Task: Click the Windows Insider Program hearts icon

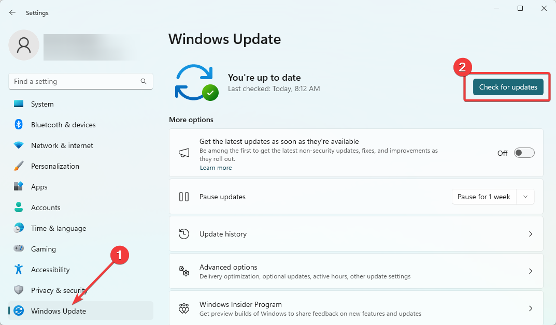Action: click(x=183, y=308)
